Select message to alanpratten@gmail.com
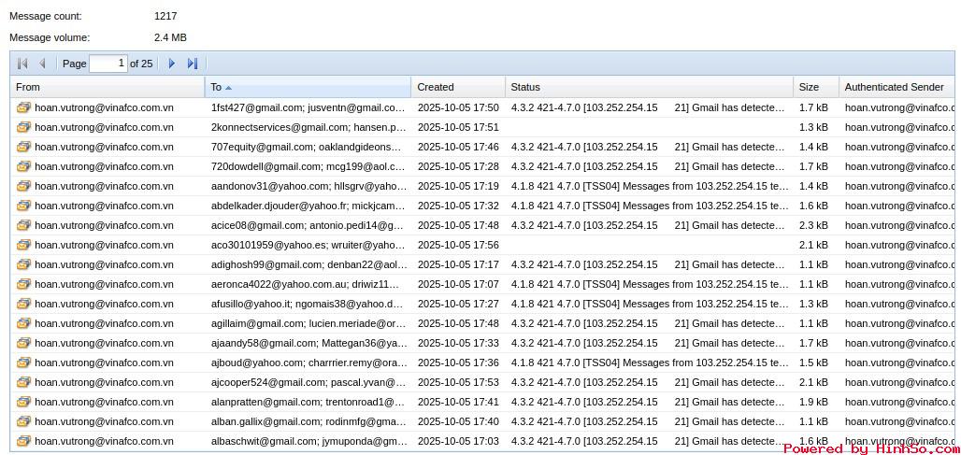The height and width of the screenshot is (455, 961). point(308,402)
